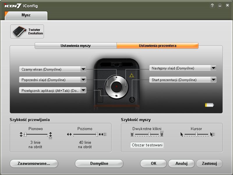Open the Start prezentacji dropdown
This screenshot has width=233, height=175.
213,80
